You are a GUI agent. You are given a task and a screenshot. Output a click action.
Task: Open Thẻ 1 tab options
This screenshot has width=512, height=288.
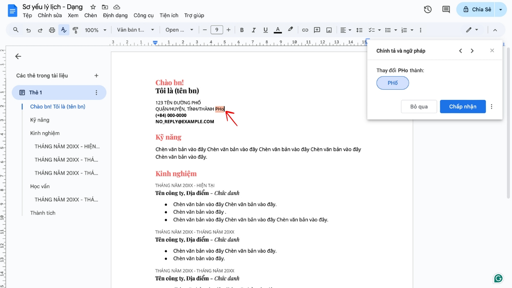[96, 93]
